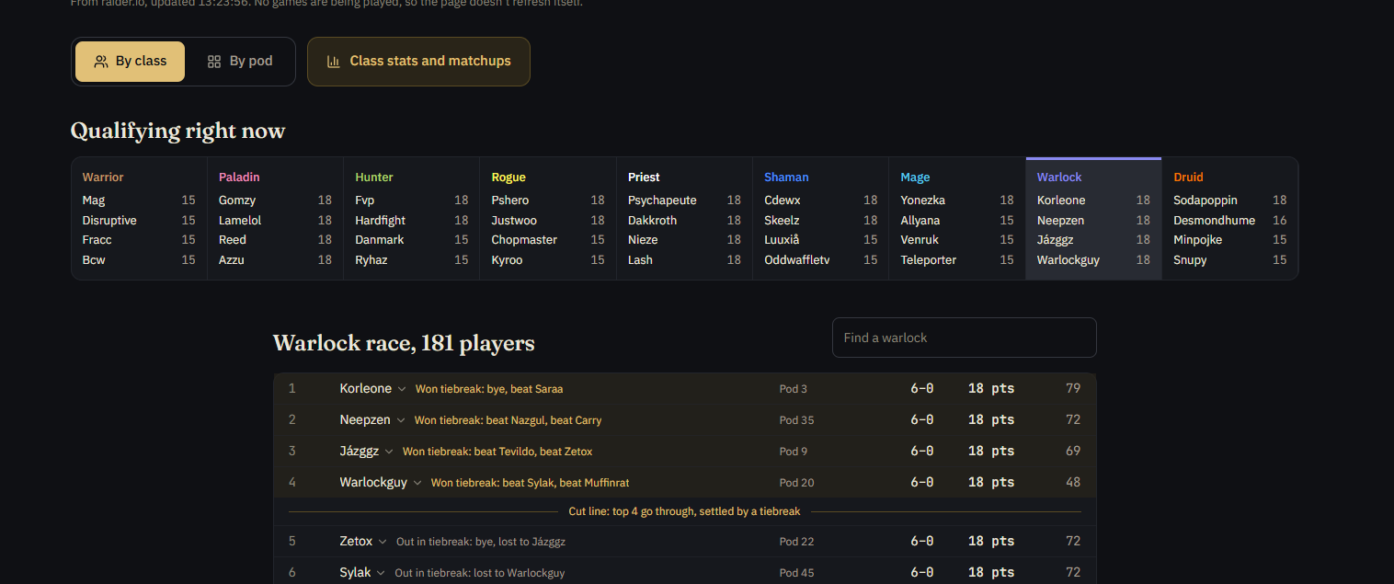Viewport: 1394px width, 584px height.
Task: Select the By class view
Action: (130, 62)
